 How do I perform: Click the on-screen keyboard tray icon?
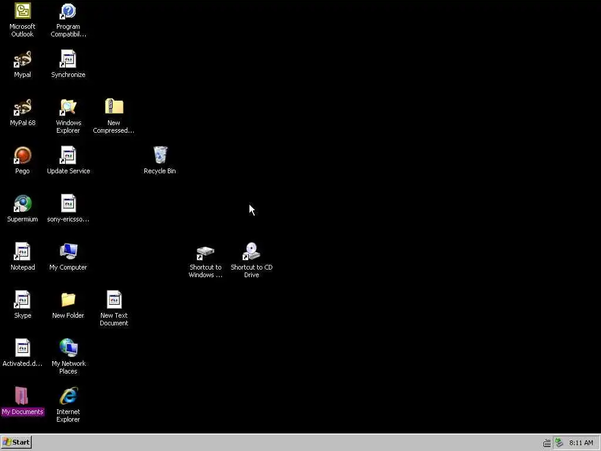(x=547, y=443)
